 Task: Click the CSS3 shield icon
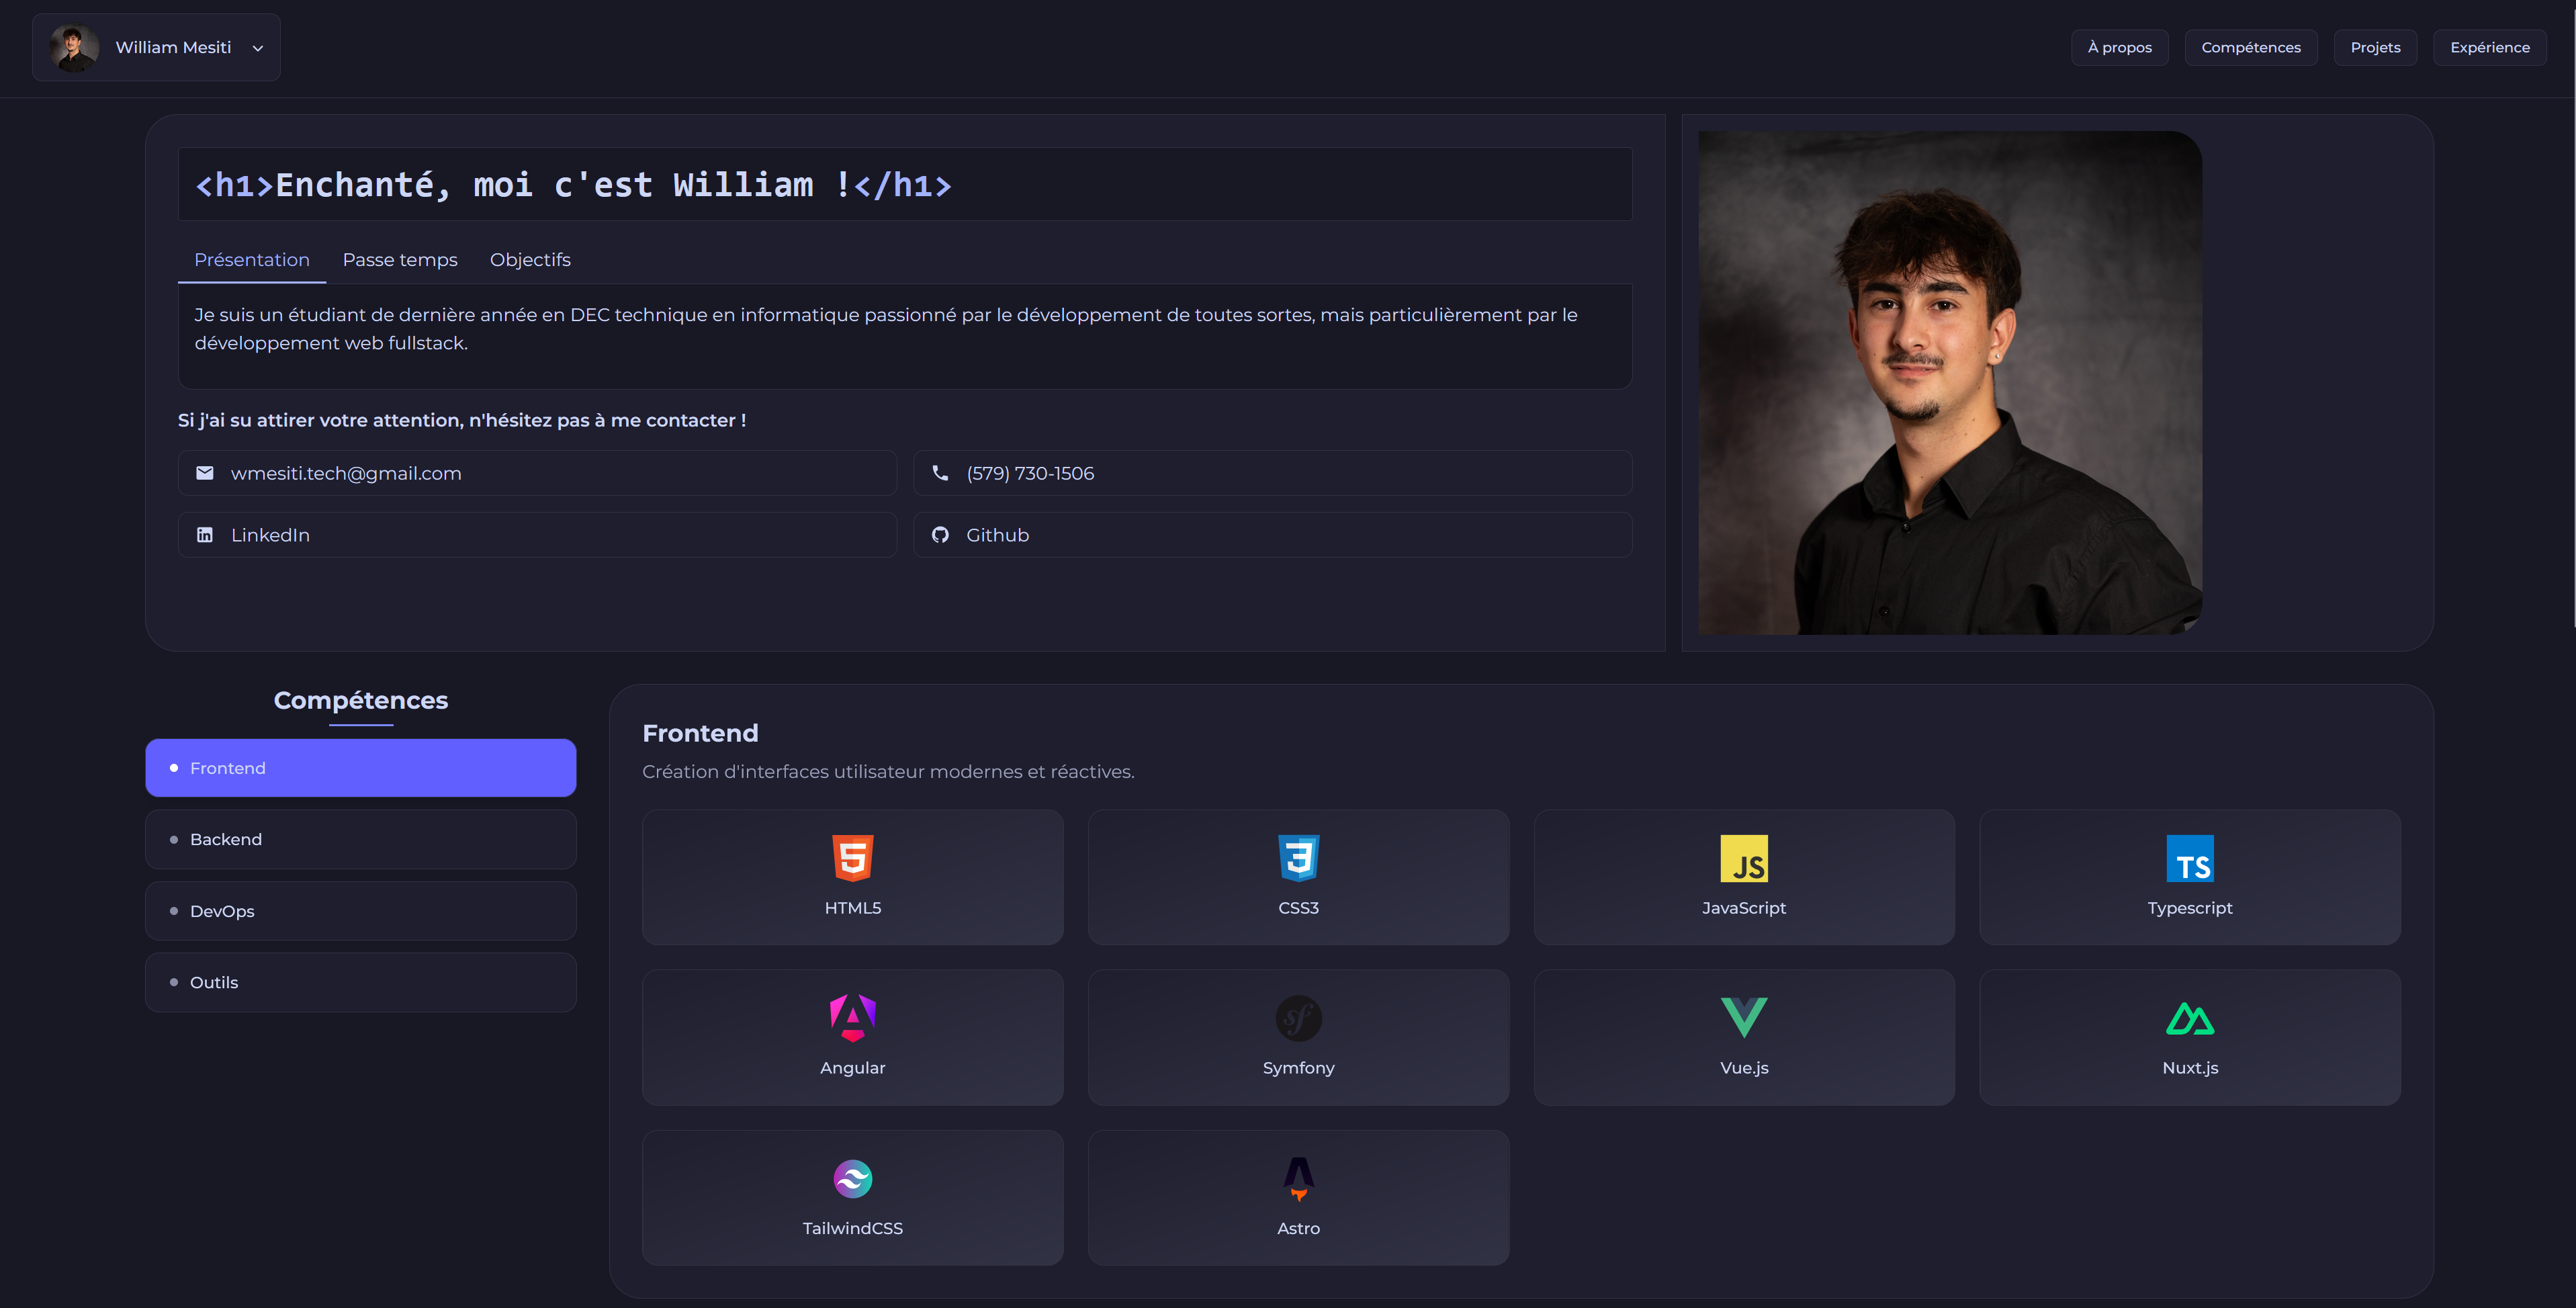point(1298,858)
